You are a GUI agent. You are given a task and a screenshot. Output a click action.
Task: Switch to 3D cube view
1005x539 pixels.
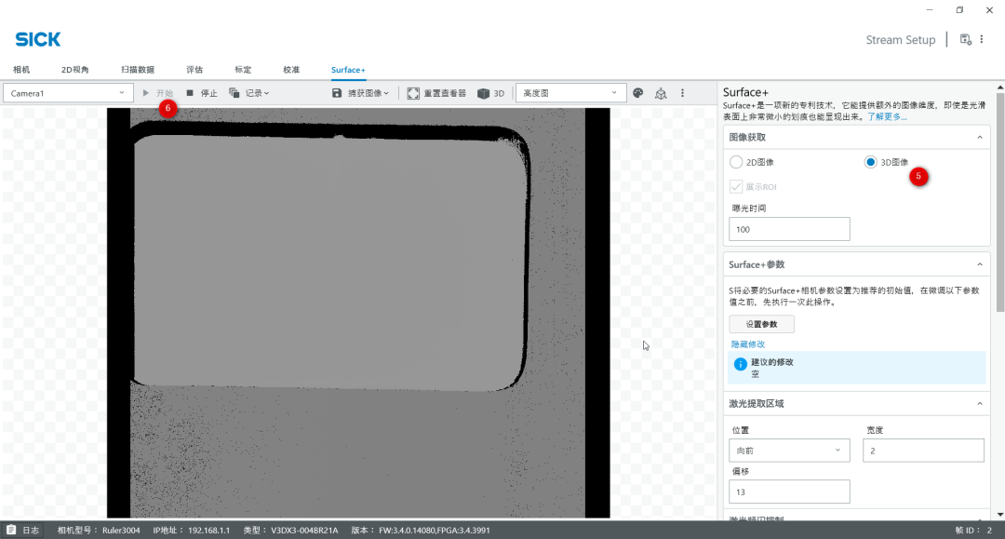click(x=484, y=93)
